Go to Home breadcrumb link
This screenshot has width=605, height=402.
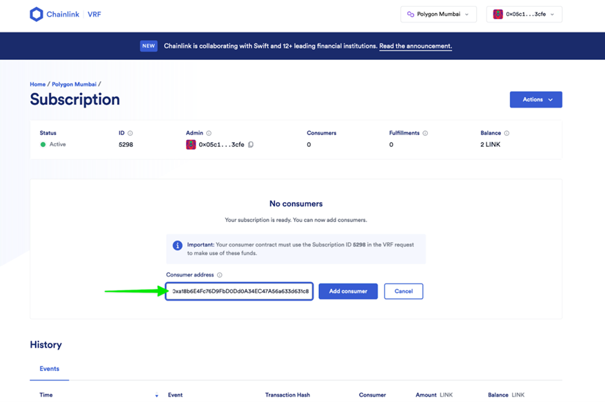pyautogui.click(x=38, y=84)
